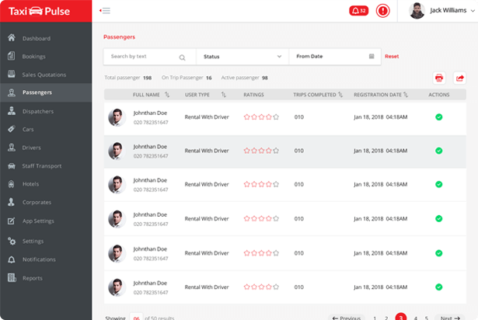Image resolution: width=478 pixels, height=320 pixels.
Task: Expand Jack Williams account dropdown arrow
Action: click(473, 11)
